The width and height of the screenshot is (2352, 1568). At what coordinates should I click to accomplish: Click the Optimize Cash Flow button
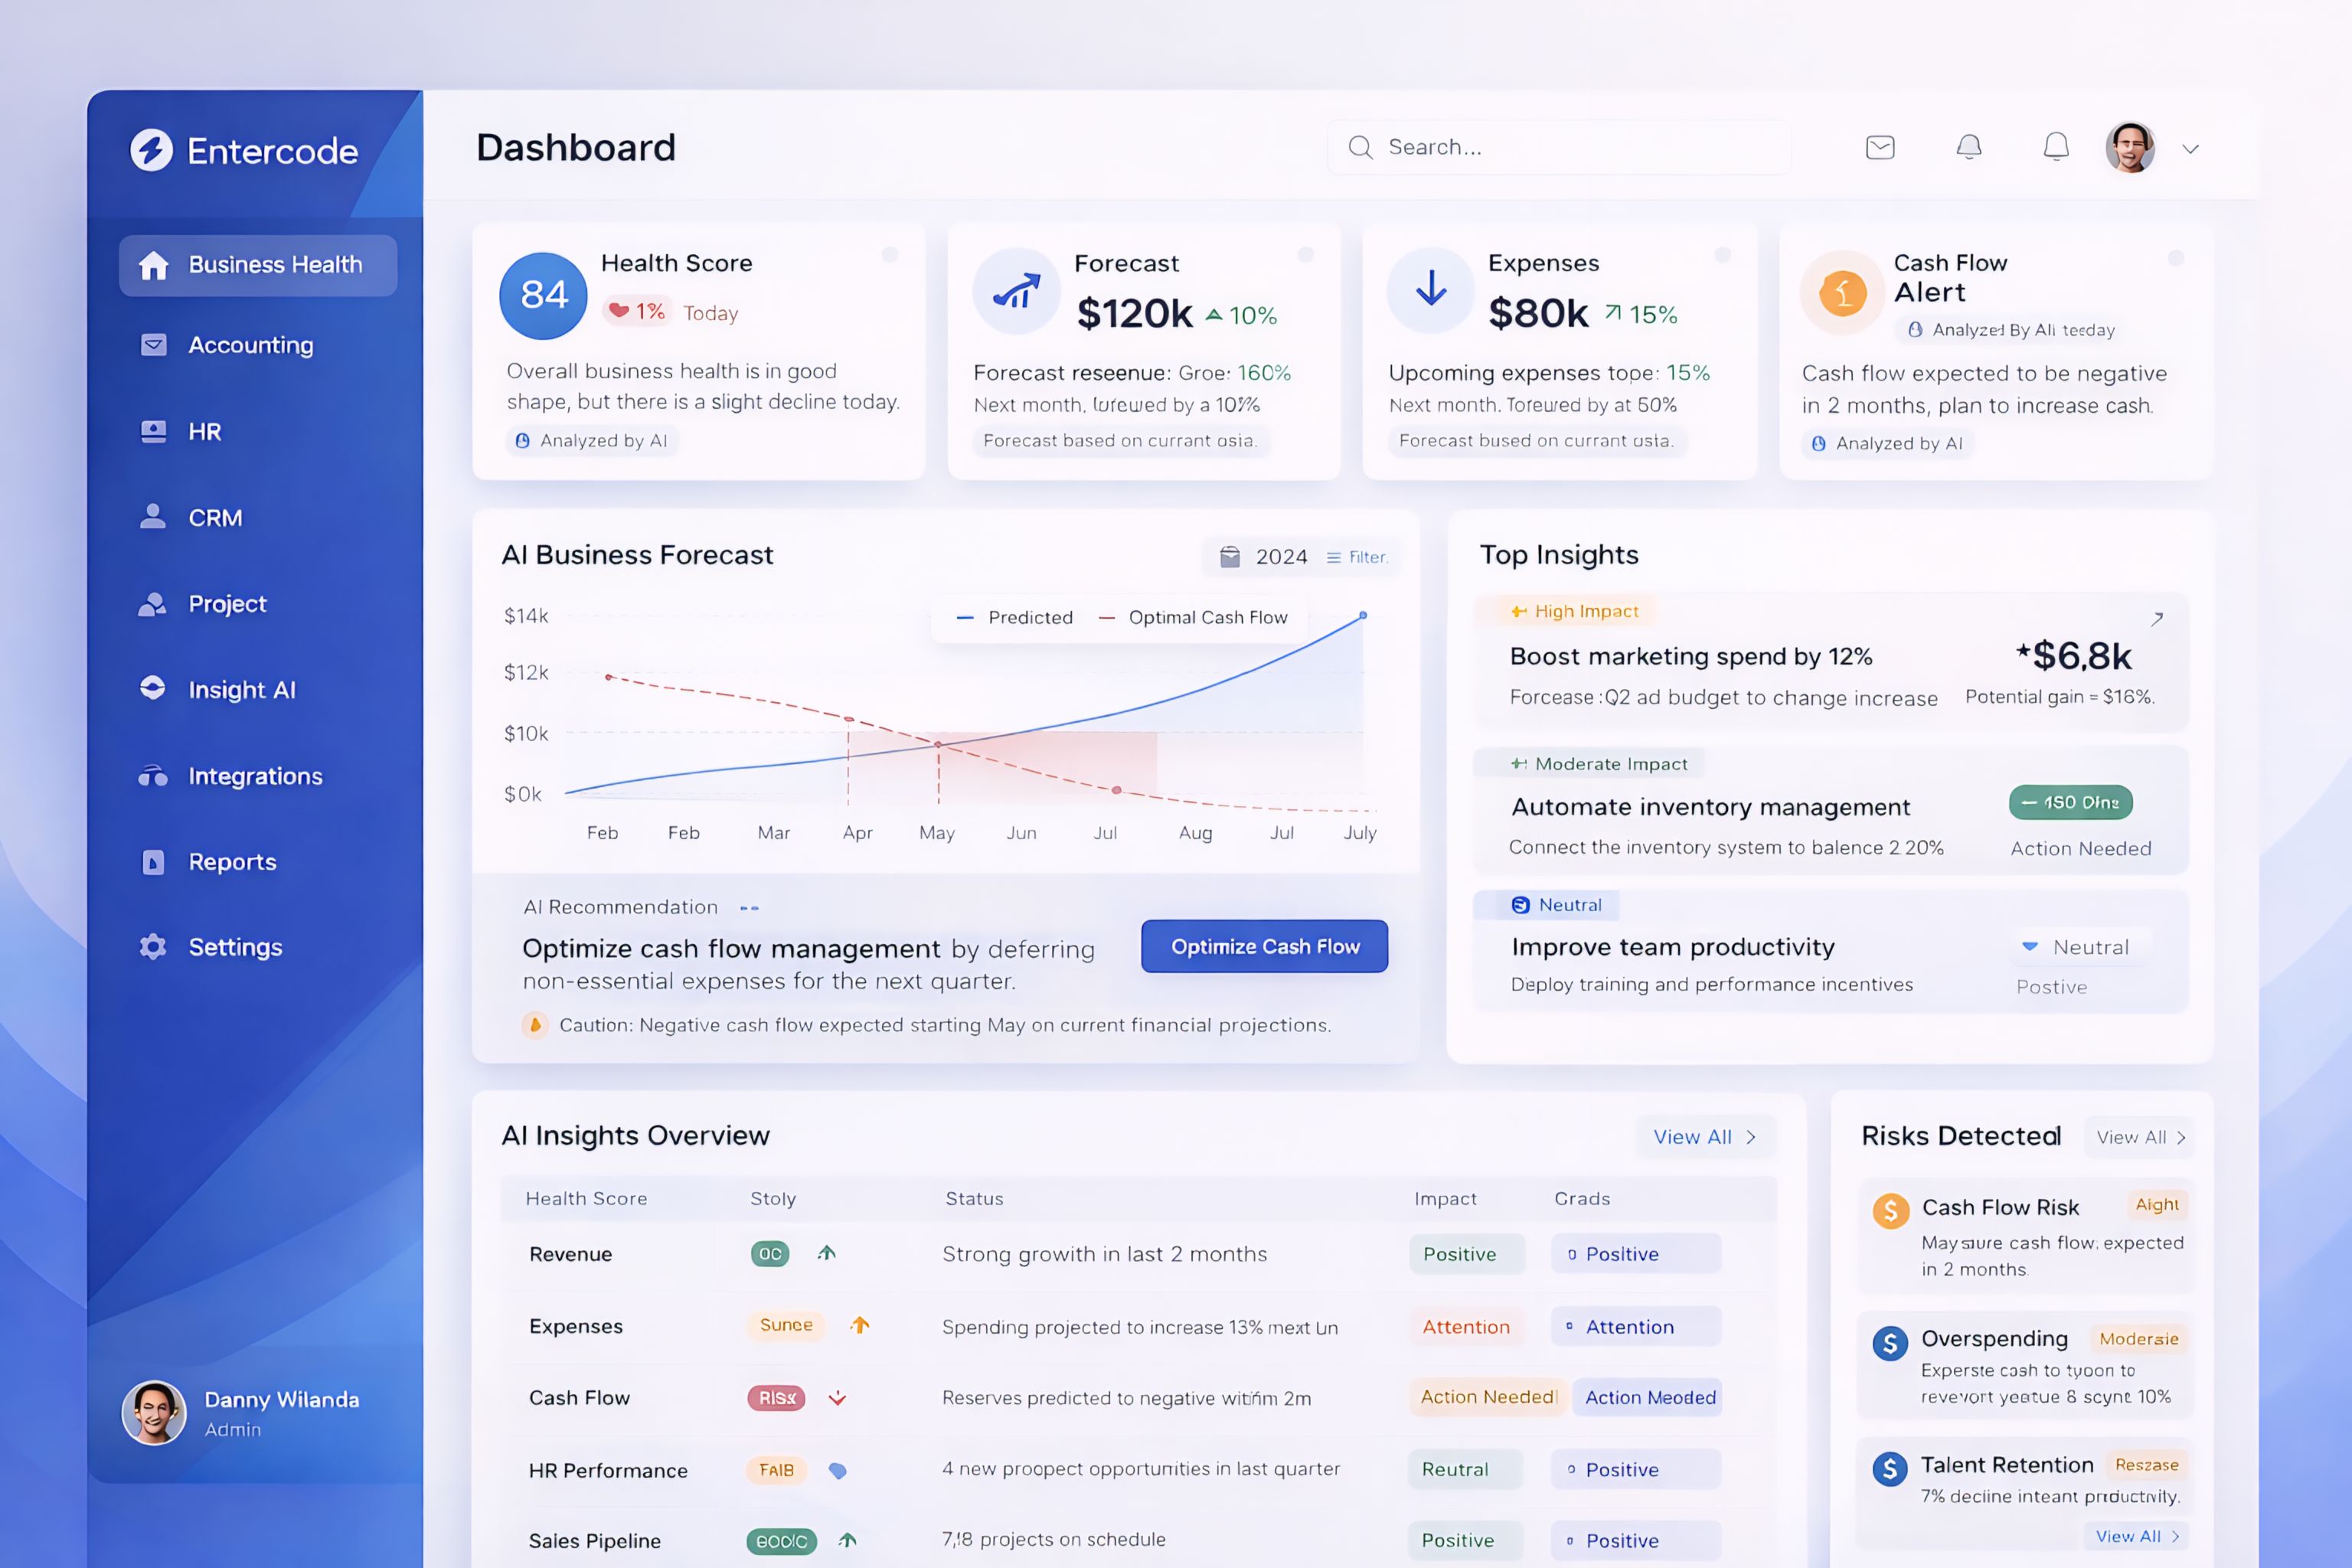click(x=1265, y=946)
